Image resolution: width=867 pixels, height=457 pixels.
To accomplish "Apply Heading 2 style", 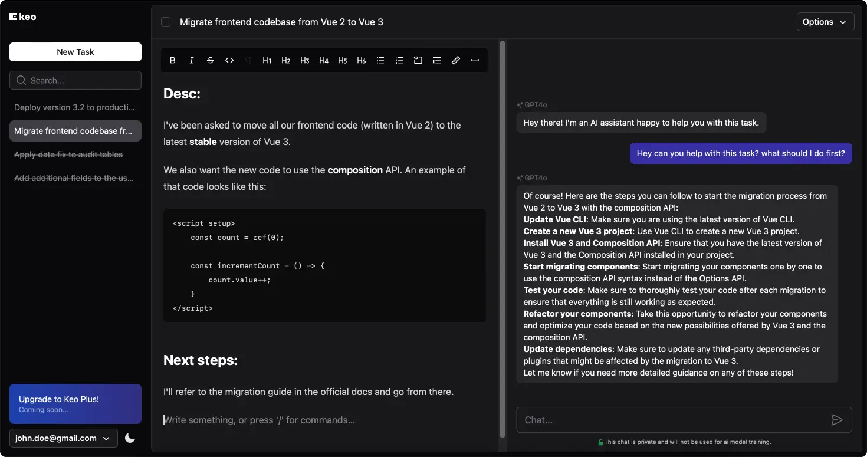I will (x=286, y=60).
